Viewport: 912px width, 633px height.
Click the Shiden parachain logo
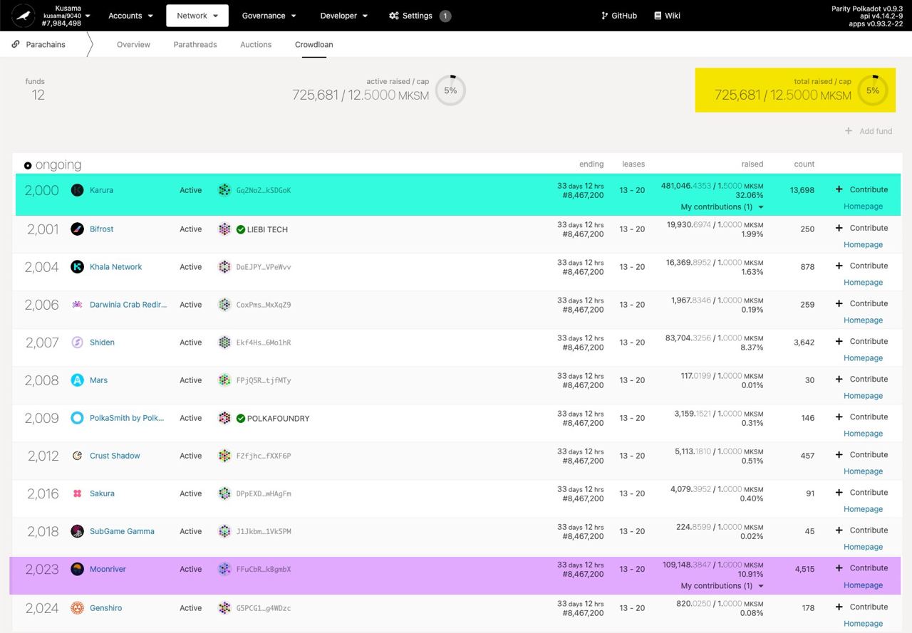78,342
